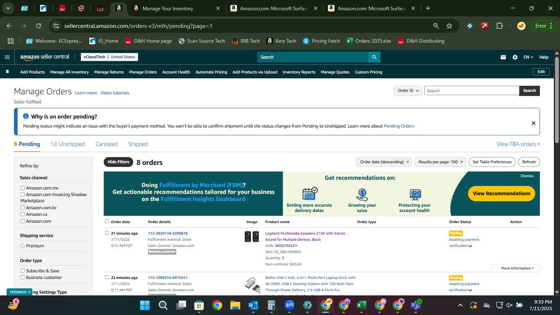Open the Chrome tab search chevron
560x315 pixels.
(8, 8)
